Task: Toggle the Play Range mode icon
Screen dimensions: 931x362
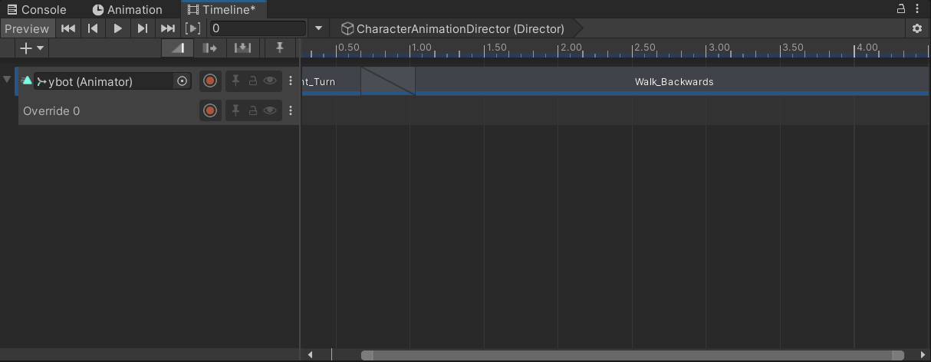Action: (193, 28)
